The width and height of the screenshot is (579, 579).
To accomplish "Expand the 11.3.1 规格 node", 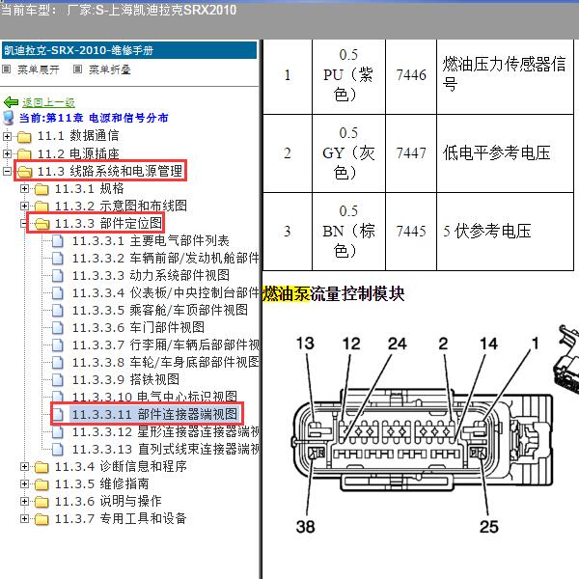I will coord(24,189).
